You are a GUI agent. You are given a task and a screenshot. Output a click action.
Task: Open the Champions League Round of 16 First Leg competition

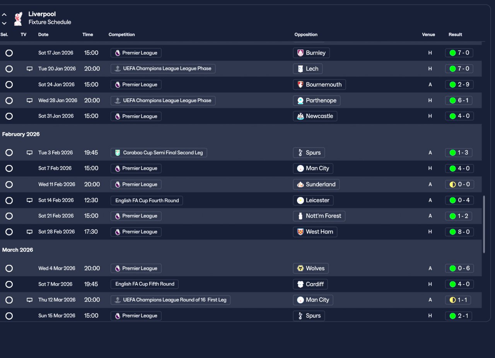pyautogui.click(x=171, y=300)
